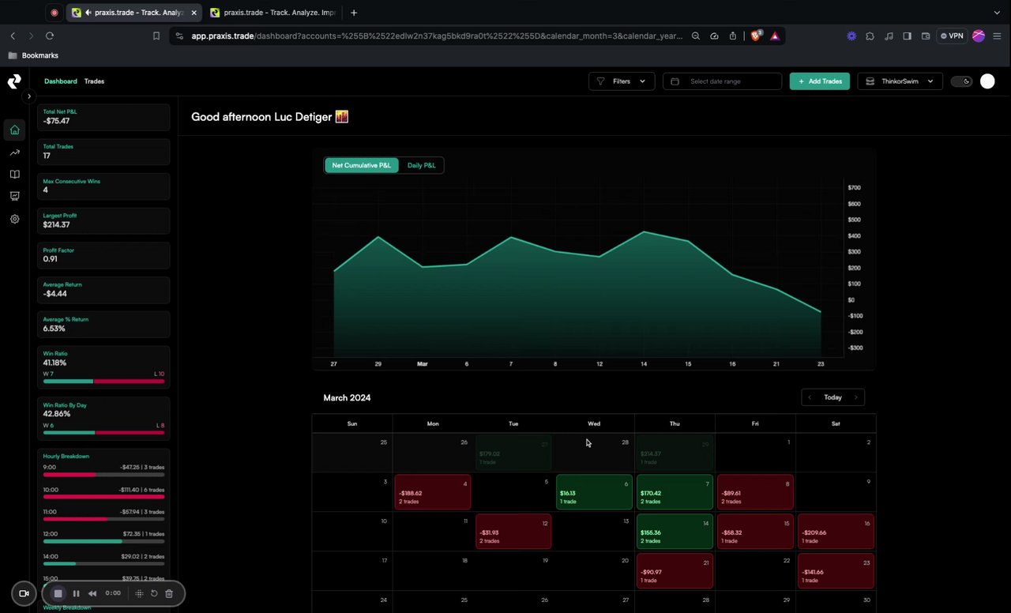Click the Win Ratio progress bar
The image size is (1011, 613).
[x=103, y=382]
